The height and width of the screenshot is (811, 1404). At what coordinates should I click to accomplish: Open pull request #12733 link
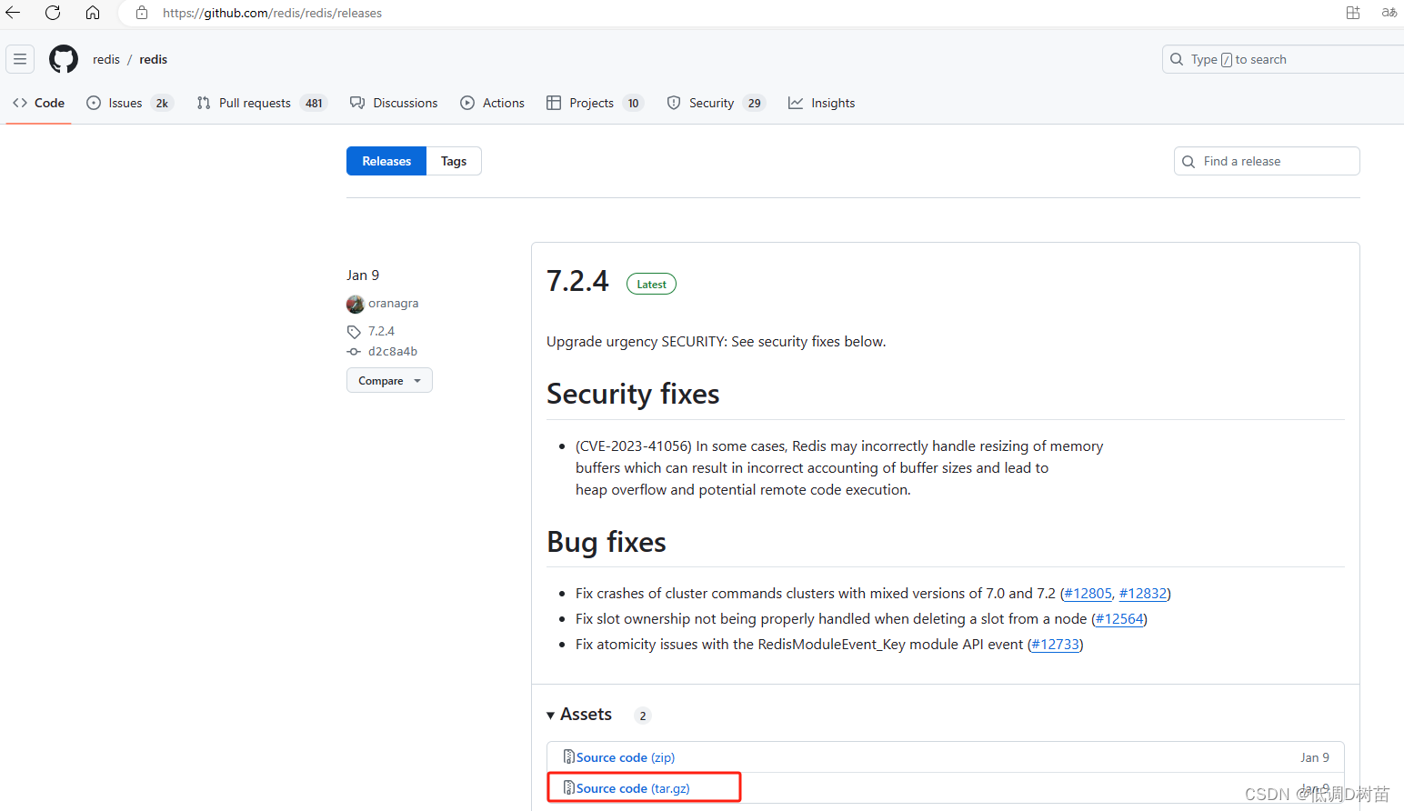1056,644
